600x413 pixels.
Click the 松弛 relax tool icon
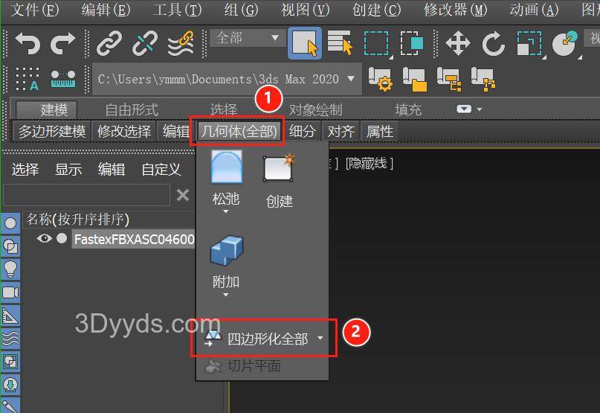click(227, 167)
